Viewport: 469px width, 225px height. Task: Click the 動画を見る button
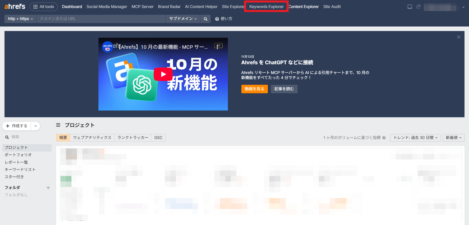click(254, 89)
